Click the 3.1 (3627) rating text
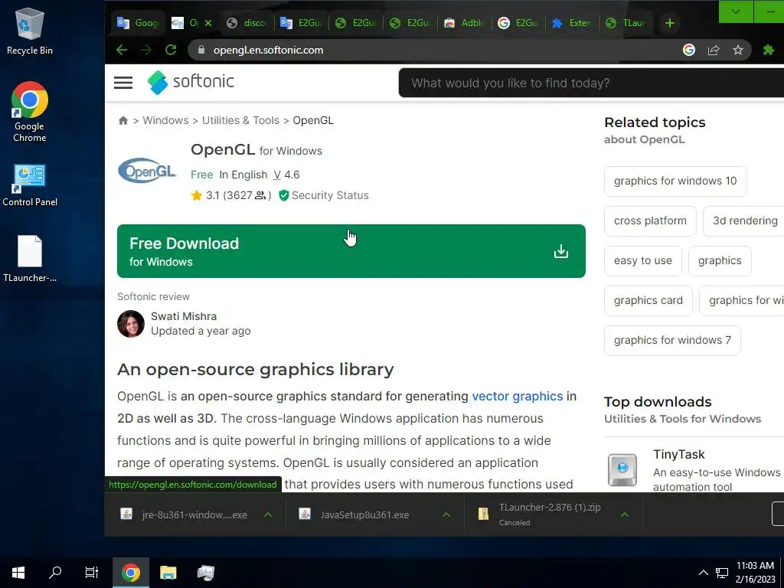784x588 pixels. point(238,195)
